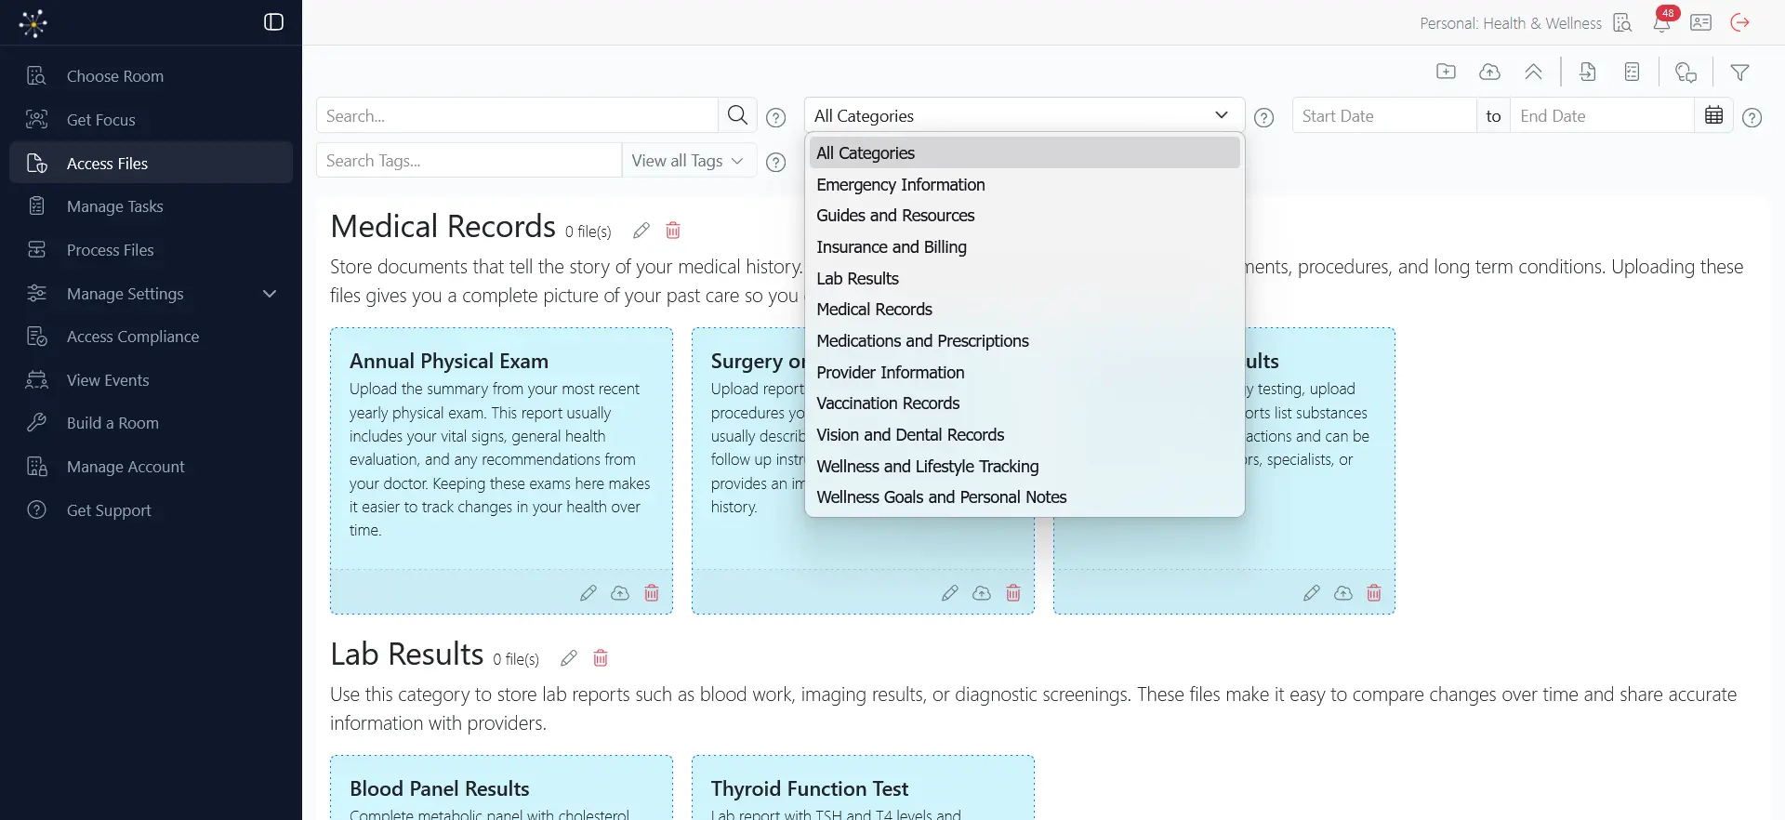The image size is (1785, 820).
Task: Delete the Lab Results category
Action: (x=601, y=658)
